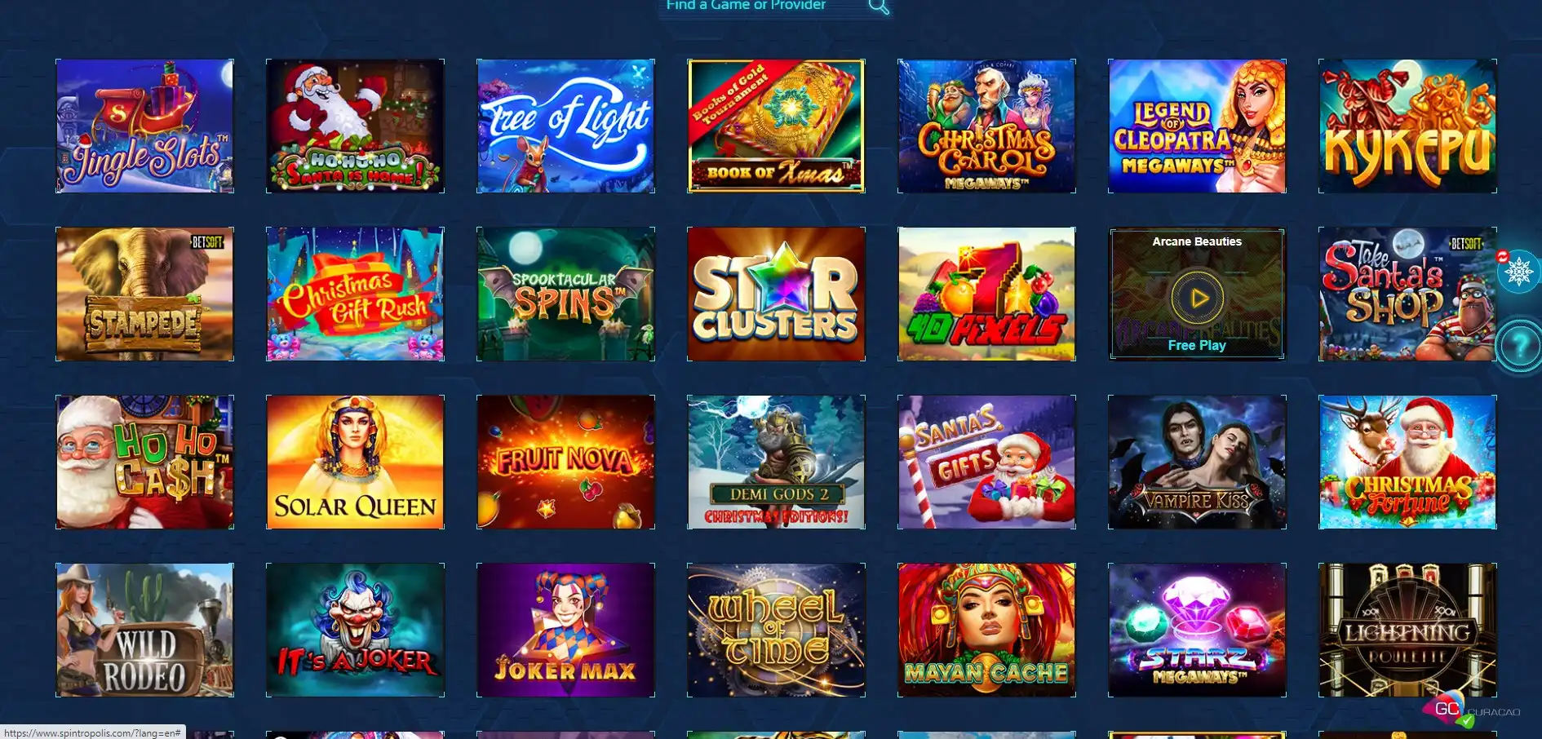
Task: Open the Fruit Nova game tile
Action: 565,462
